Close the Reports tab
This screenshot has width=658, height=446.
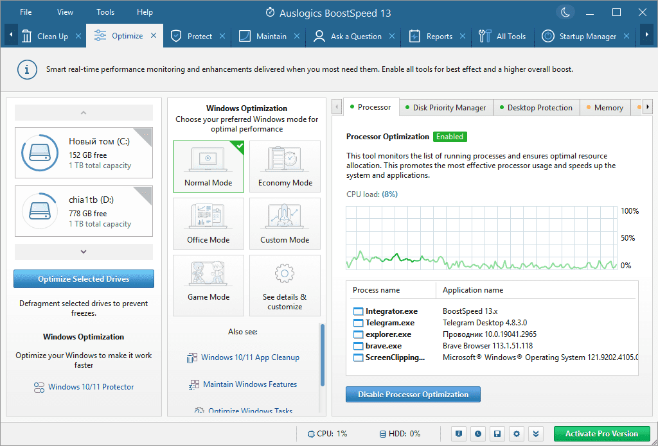tap(463, 37)
